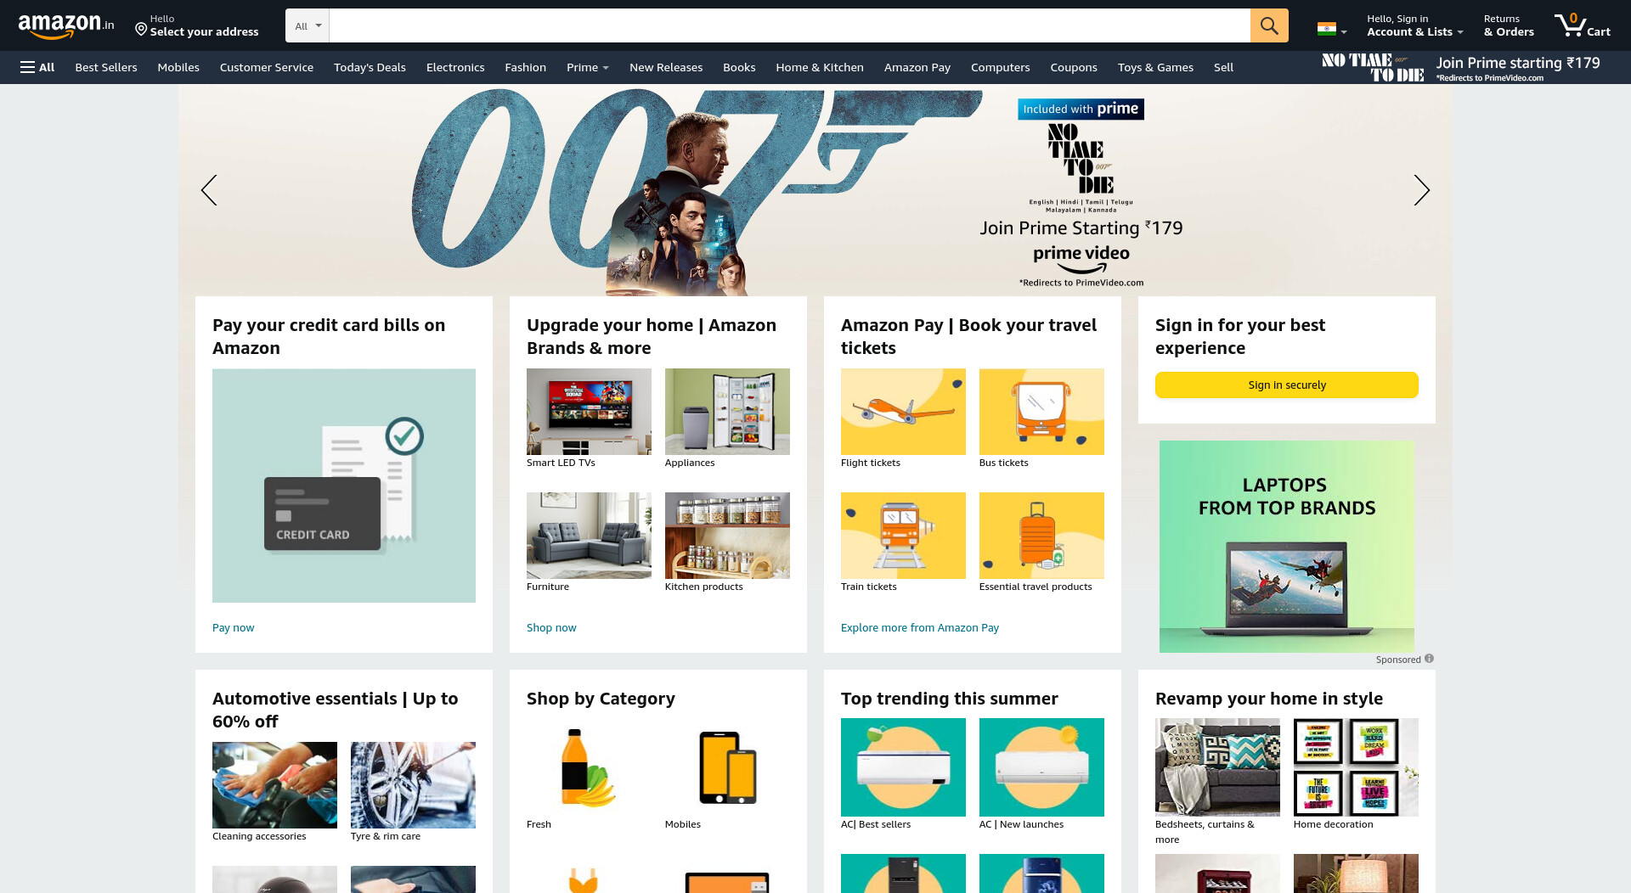The height and width of the screenshot is (893, 1631).
Task: Select your address location pin
Action: (x=141, y=30)
